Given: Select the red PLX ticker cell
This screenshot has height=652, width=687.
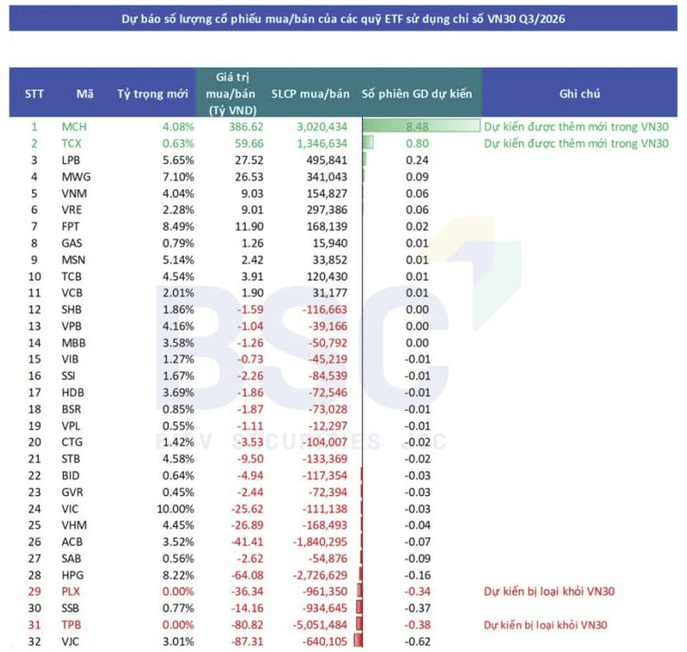Looking at the screenshot, I should point(70,592).
